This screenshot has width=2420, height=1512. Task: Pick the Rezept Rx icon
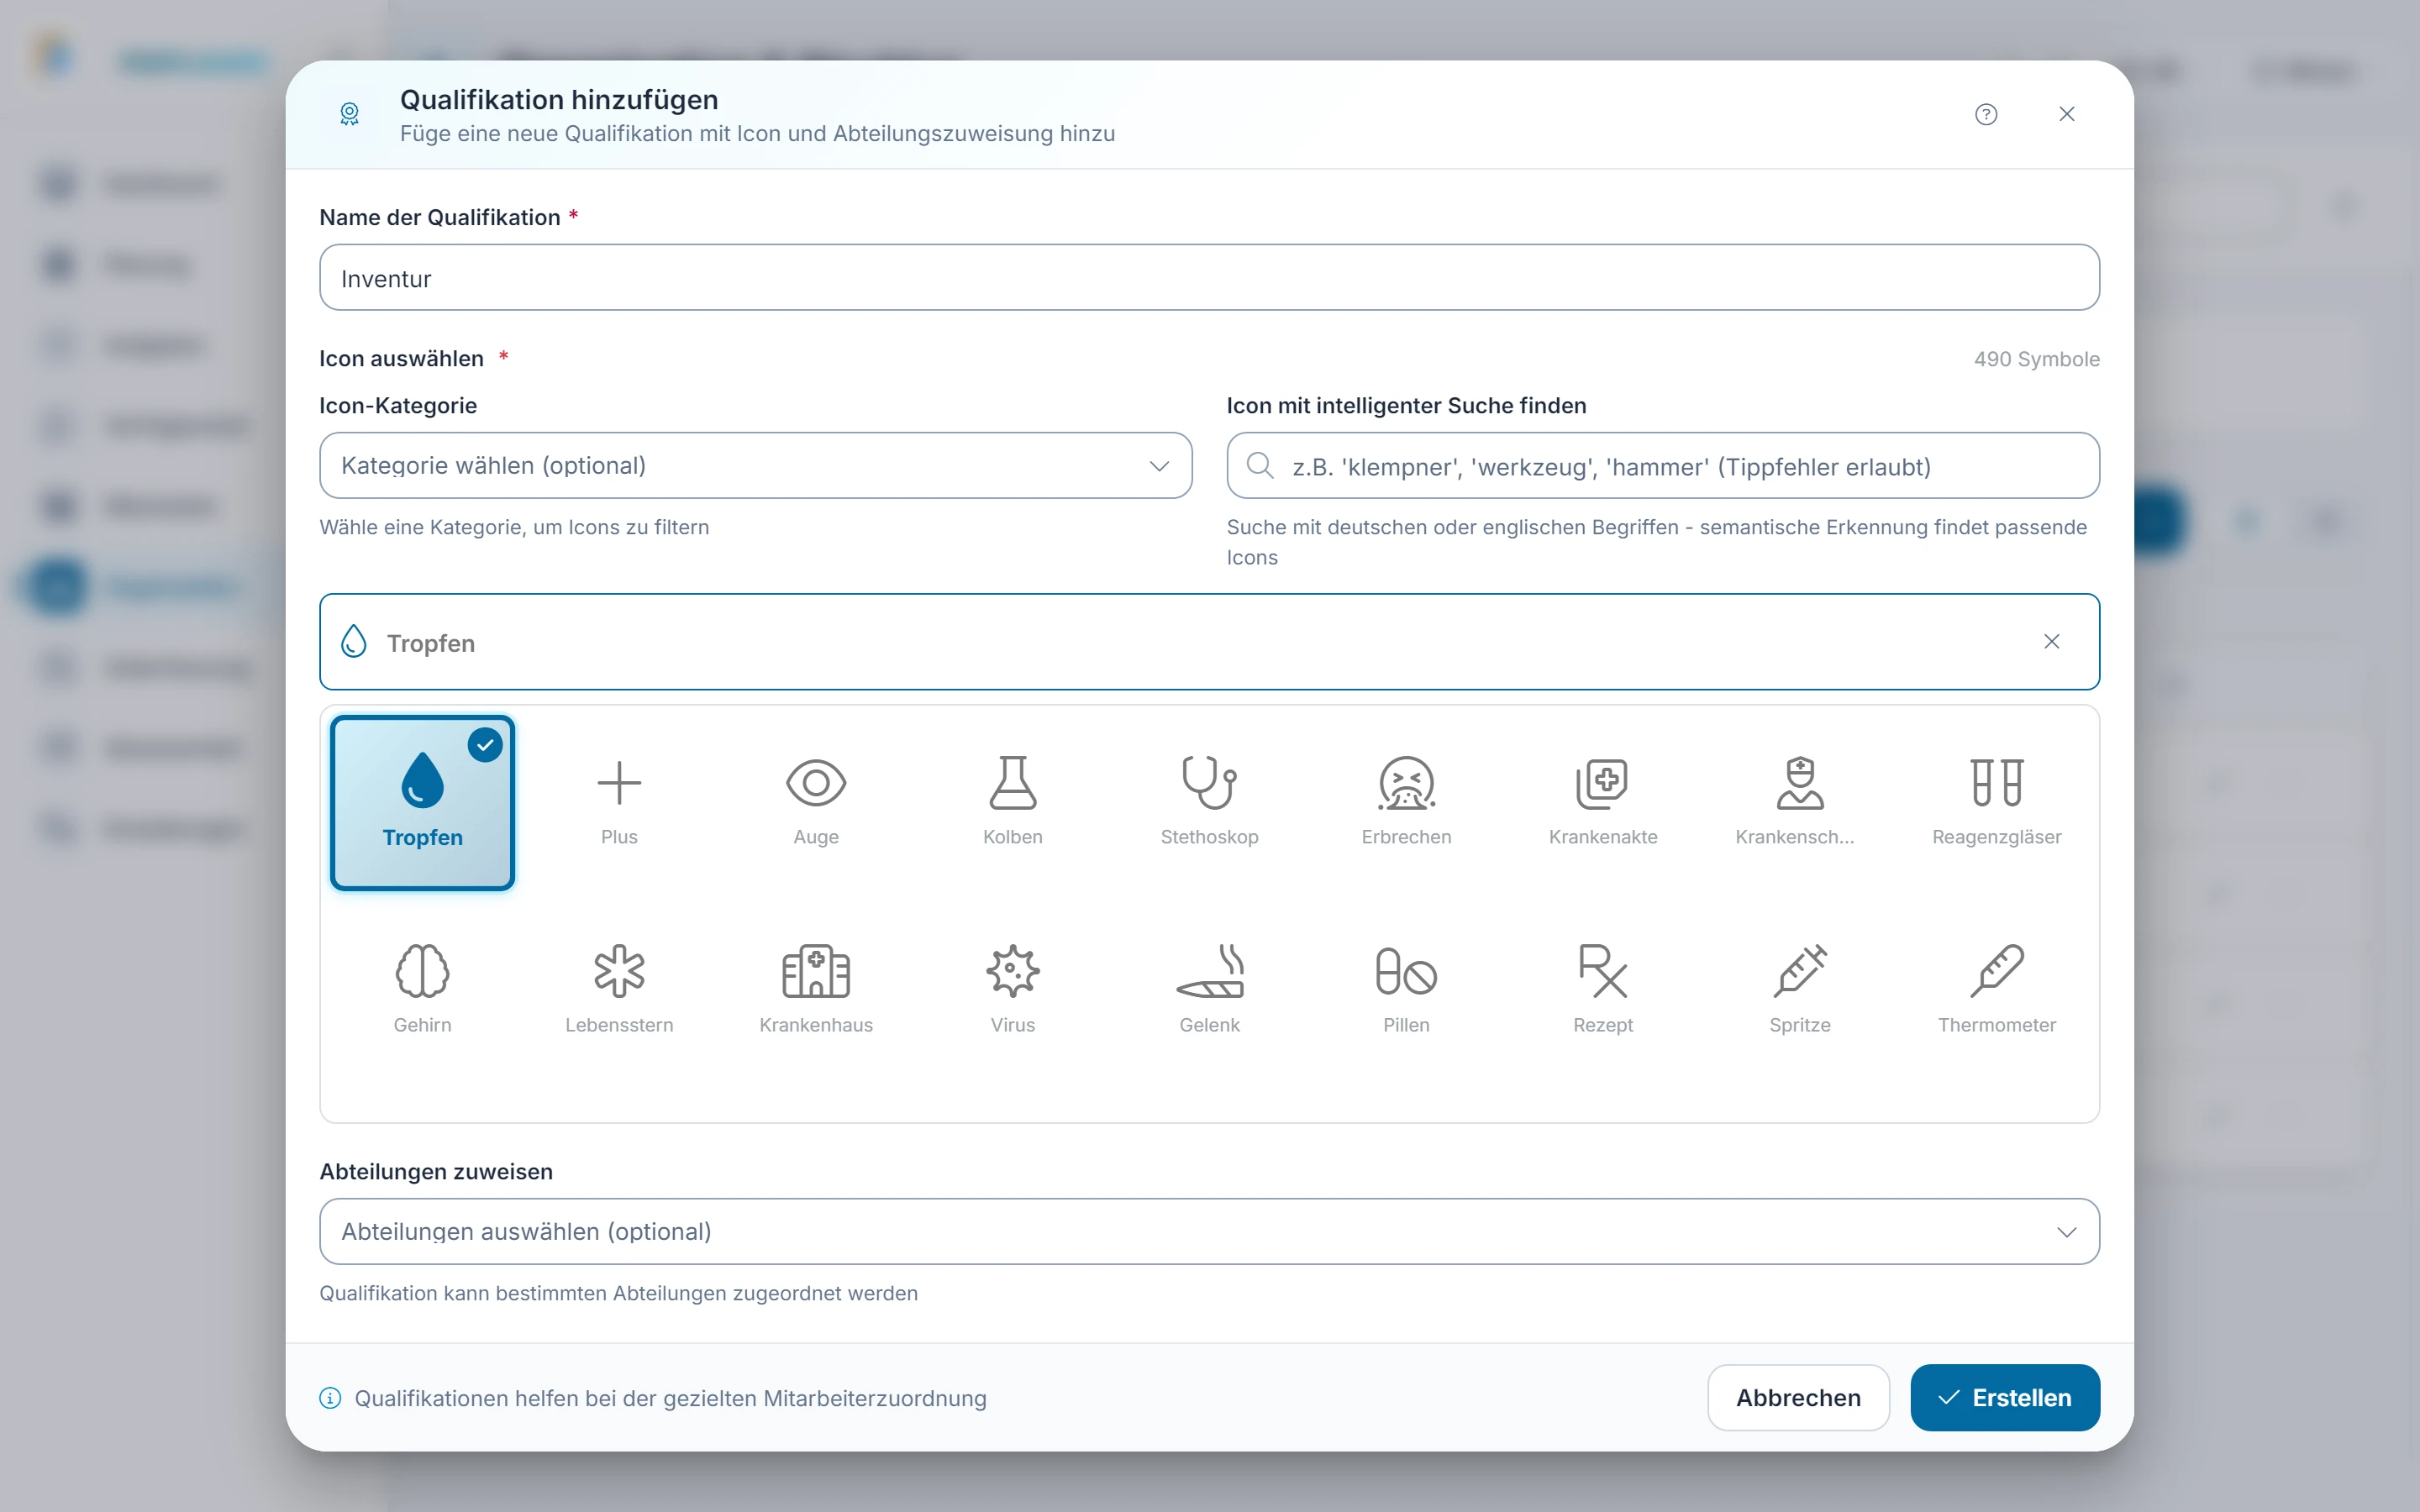1603,990
